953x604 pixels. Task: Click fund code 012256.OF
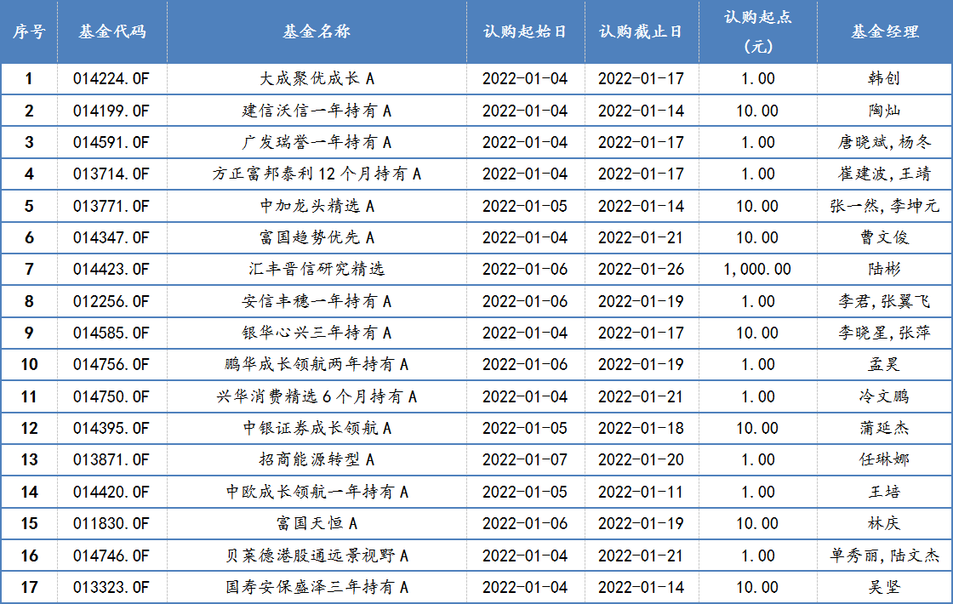tap(111, 302)
